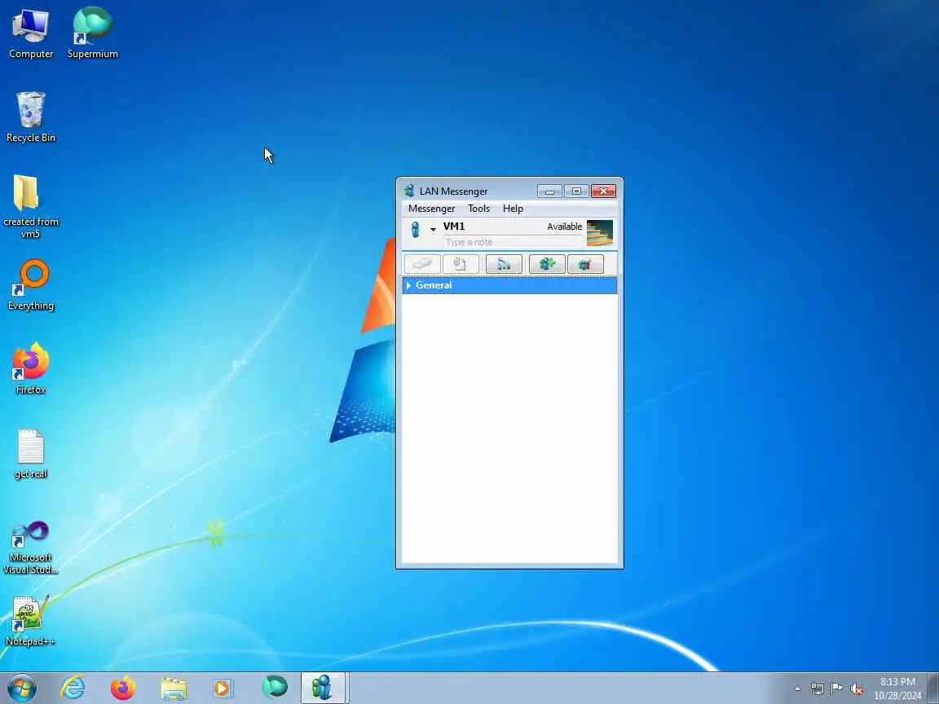Click the presence status icon beside VM1
Image resolution: width=939 pixels, height=704 pixels.
pyautogui.click(x=415, y=229)
